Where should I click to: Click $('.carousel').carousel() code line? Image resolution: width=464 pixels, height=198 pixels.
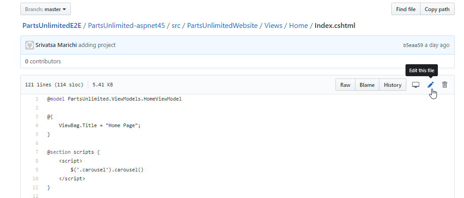point(107,170)
